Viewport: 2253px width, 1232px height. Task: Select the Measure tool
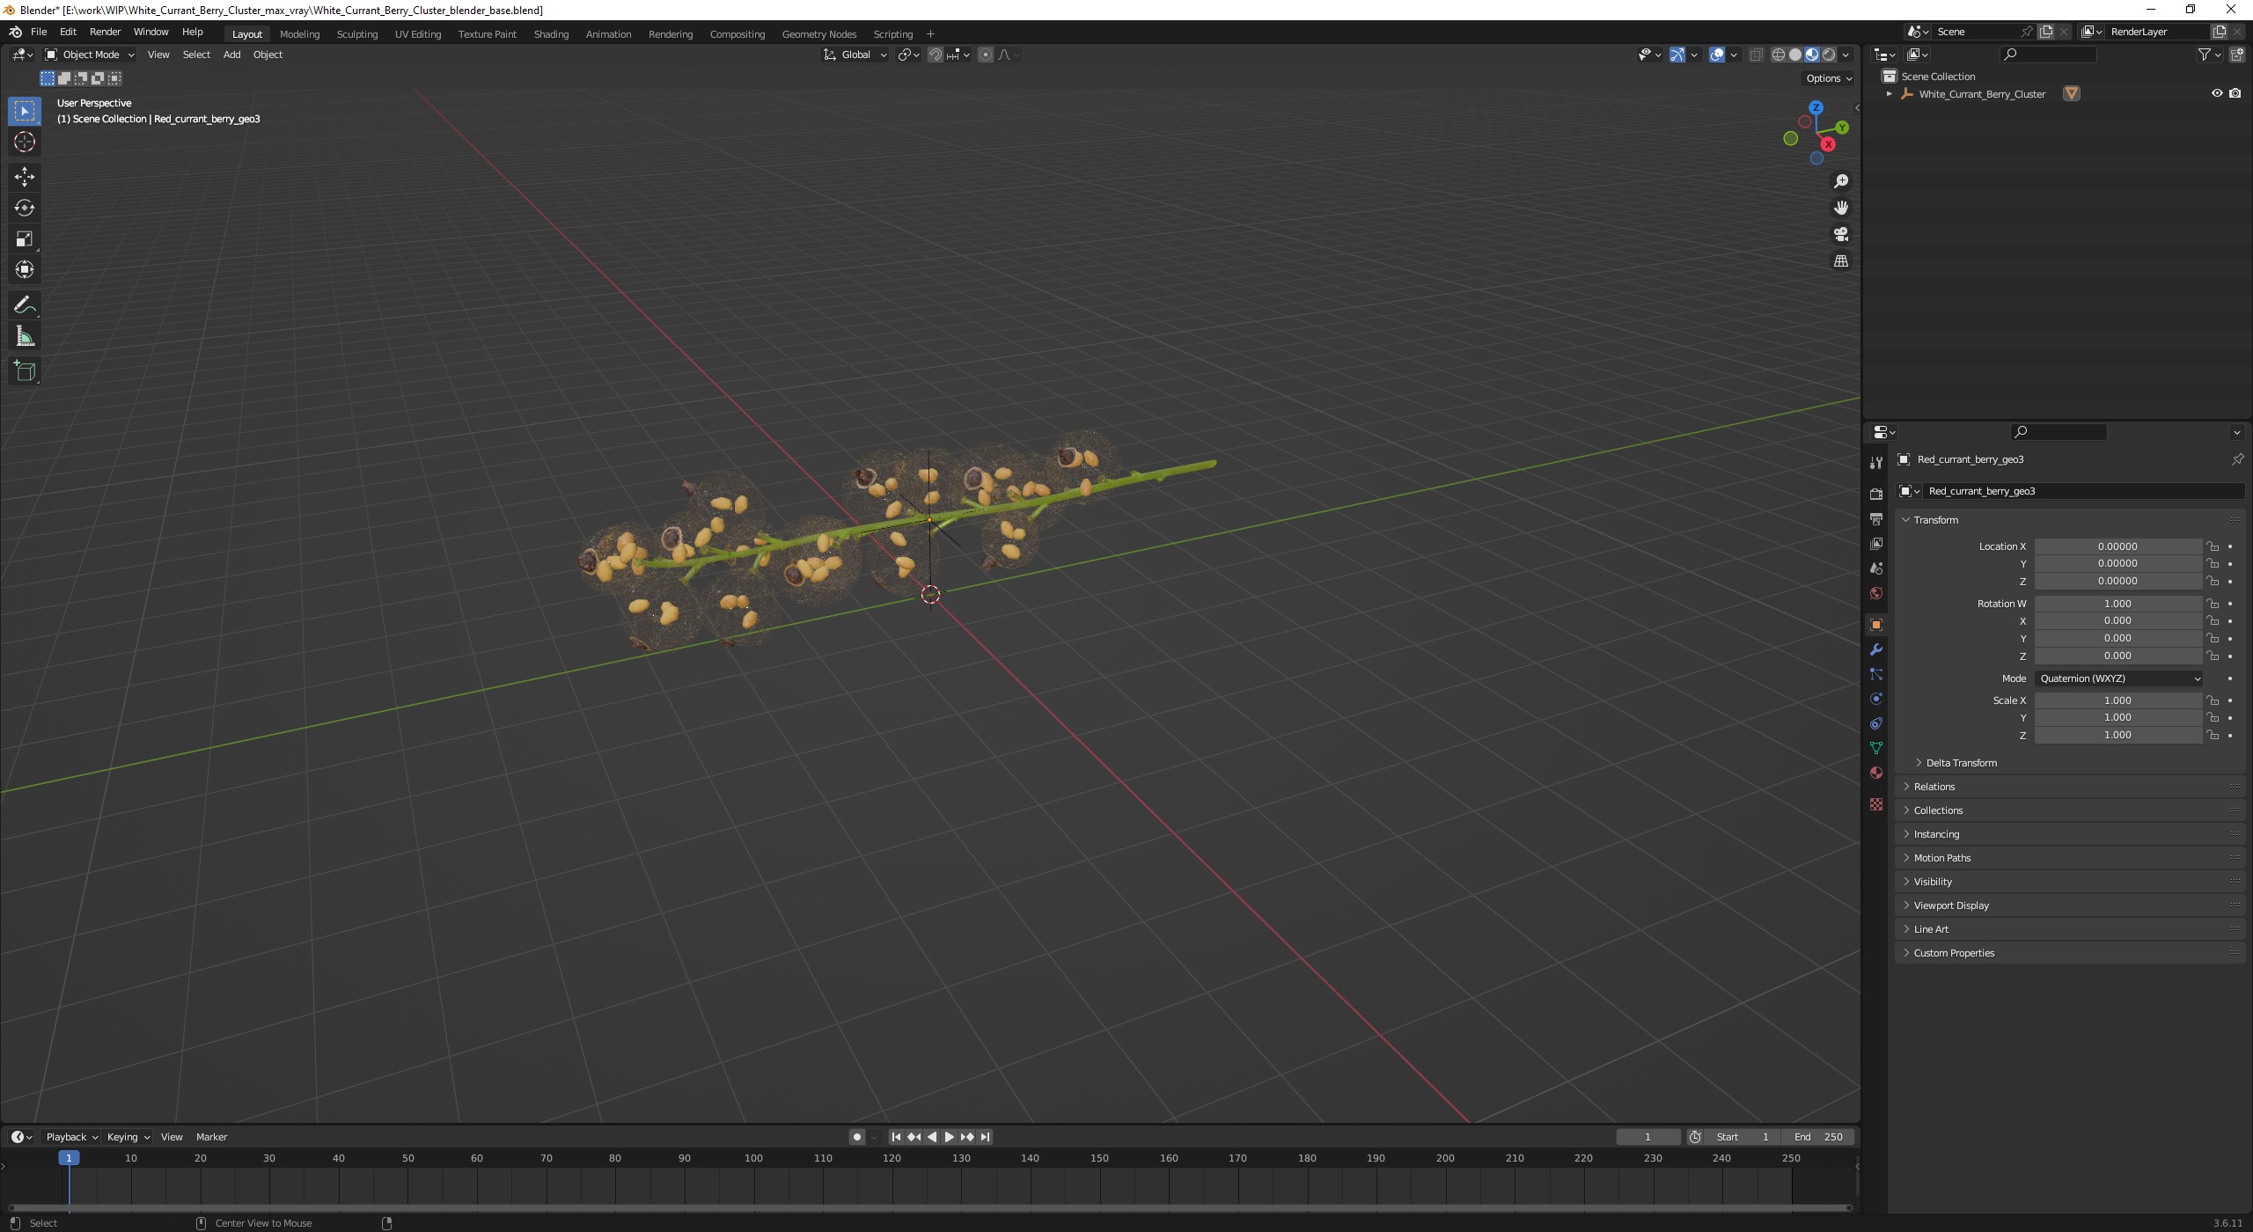(25, 336)
